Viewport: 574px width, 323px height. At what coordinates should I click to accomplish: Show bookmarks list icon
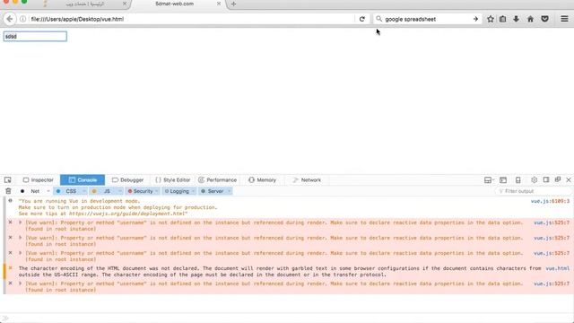coord(502,19)
